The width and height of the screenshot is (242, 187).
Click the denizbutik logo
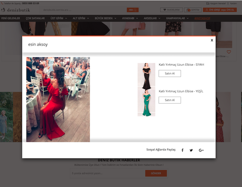tap(16, 10)
